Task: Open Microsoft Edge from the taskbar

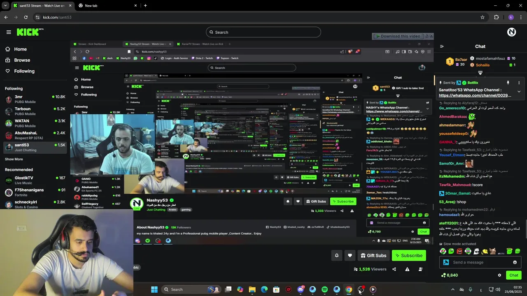Action: coord(264,289)
